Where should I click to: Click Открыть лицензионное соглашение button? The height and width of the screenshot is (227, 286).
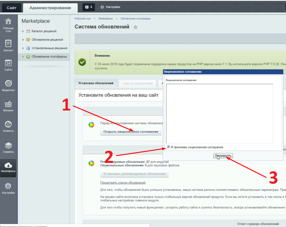(131, 132)
